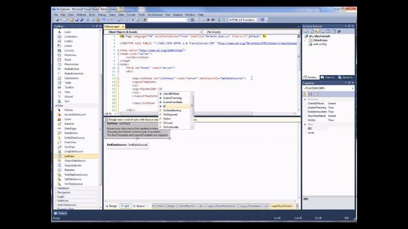The width and height of the screenshot is (408, 229).
Task: Select the Chart control in the Toolbox
Action: 68,119
